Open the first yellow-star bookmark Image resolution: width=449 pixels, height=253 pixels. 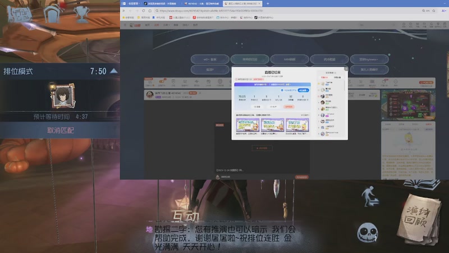(x=129, y=17)
